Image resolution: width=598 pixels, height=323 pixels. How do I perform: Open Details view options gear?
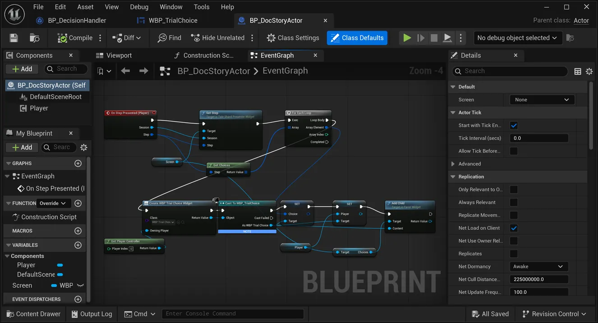click(x=589, y=71)
